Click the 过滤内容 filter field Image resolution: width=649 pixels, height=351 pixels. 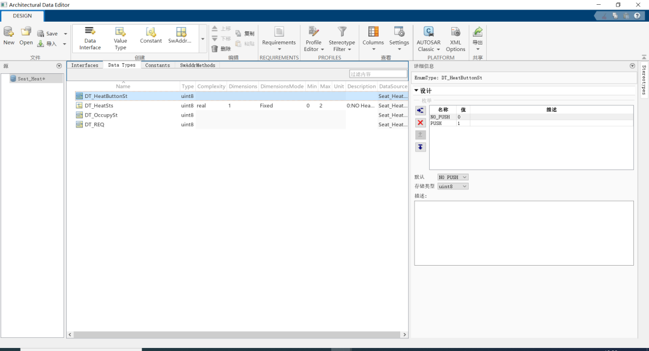378,74
